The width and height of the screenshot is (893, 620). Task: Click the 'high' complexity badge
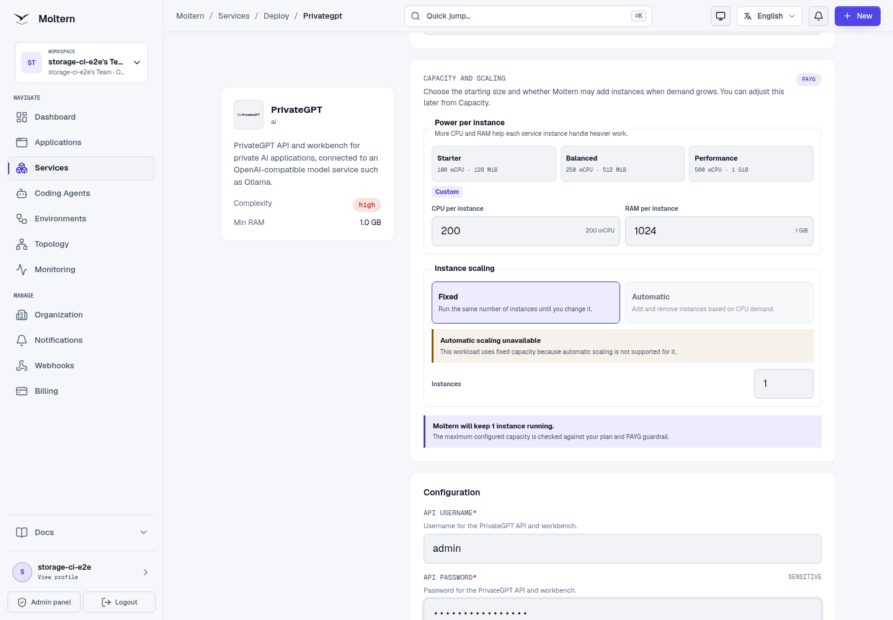[367, 205]
